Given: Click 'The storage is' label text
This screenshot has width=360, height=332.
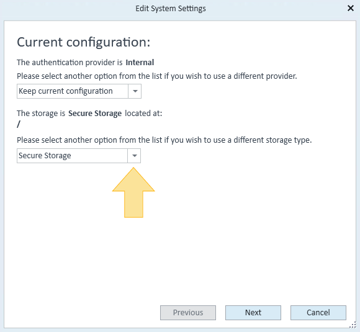Looking at the screenshot, I should 41,114.
